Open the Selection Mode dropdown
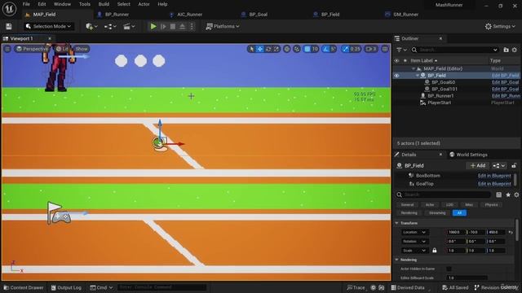Image resolution: width=522 pixels, height=293 pixels. point(49,26)
